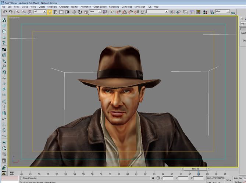Open the render type View dropdown

[222, 11]
